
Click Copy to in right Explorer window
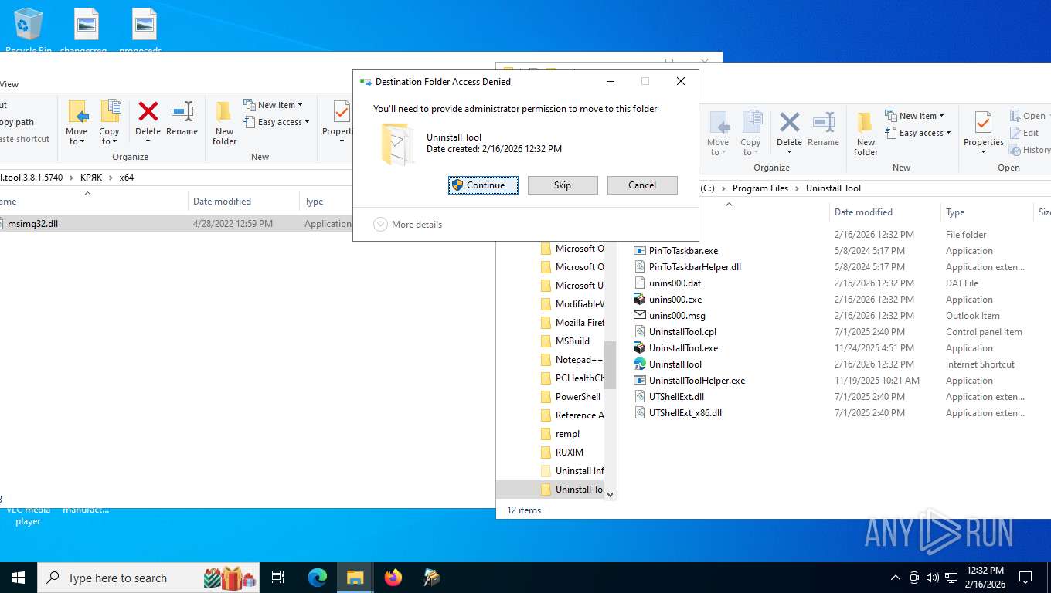751,133
